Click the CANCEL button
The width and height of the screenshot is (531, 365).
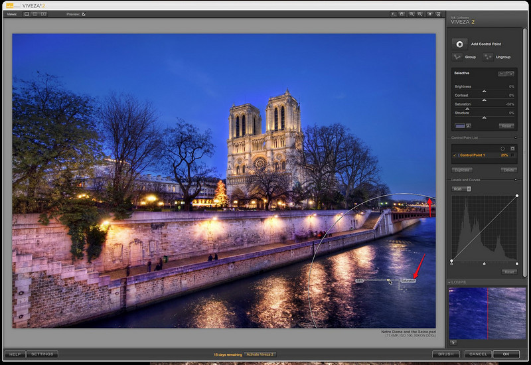[x=478, y=354]
